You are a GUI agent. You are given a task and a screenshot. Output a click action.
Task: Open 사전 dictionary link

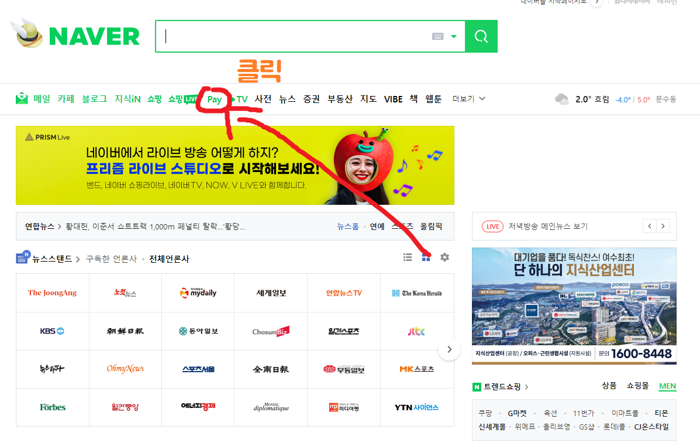(x=263, y=99)
